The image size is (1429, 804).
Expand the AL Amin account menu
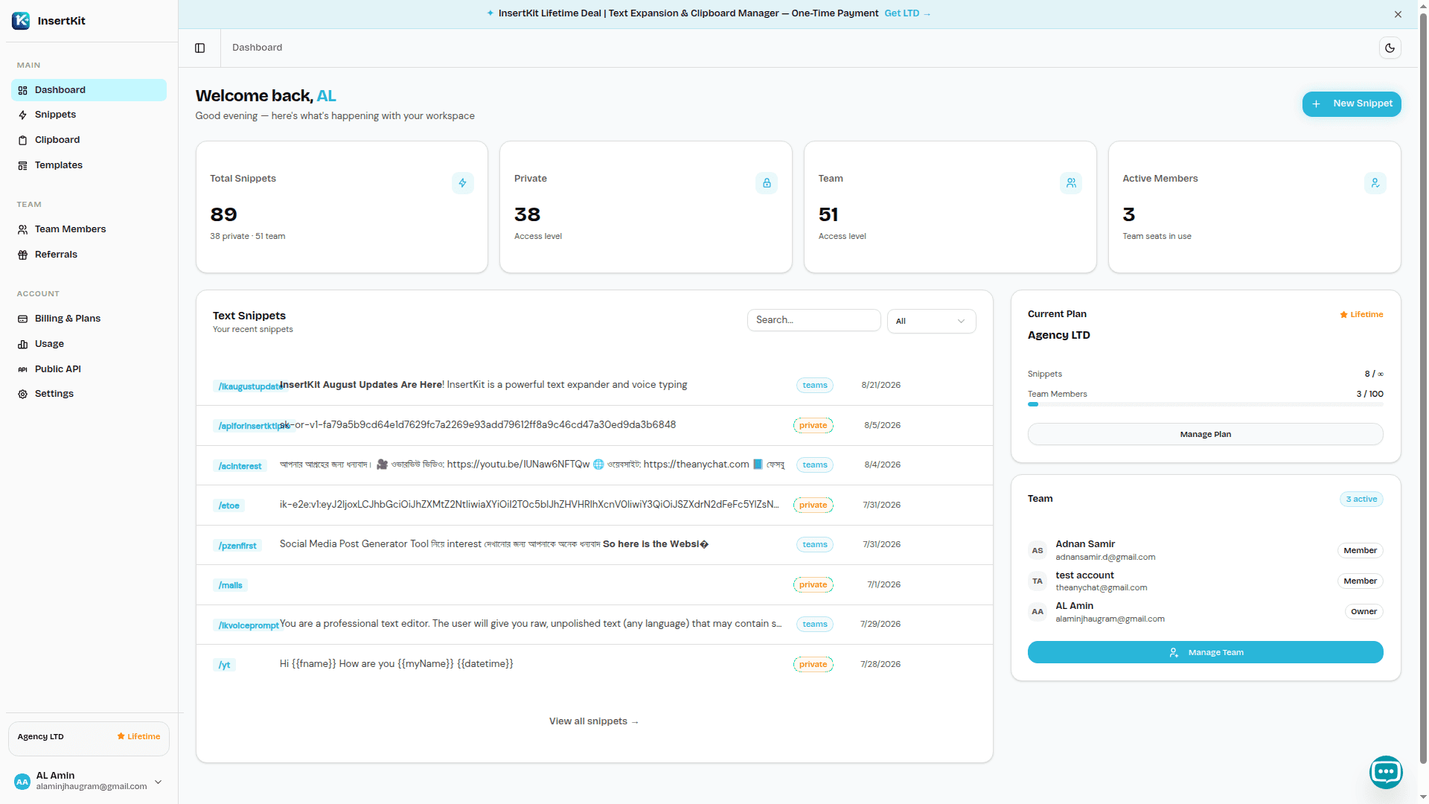click(x=158, y=782)
